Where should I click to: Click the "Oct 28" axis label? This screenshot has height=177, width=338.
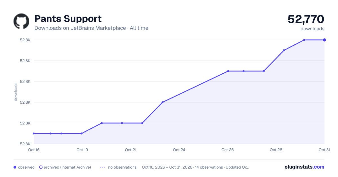tap(276, 150)
